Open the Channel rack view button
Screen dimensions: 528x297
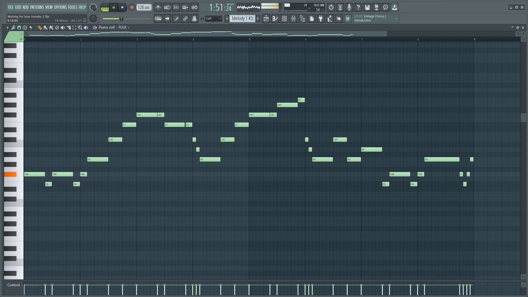284,18
